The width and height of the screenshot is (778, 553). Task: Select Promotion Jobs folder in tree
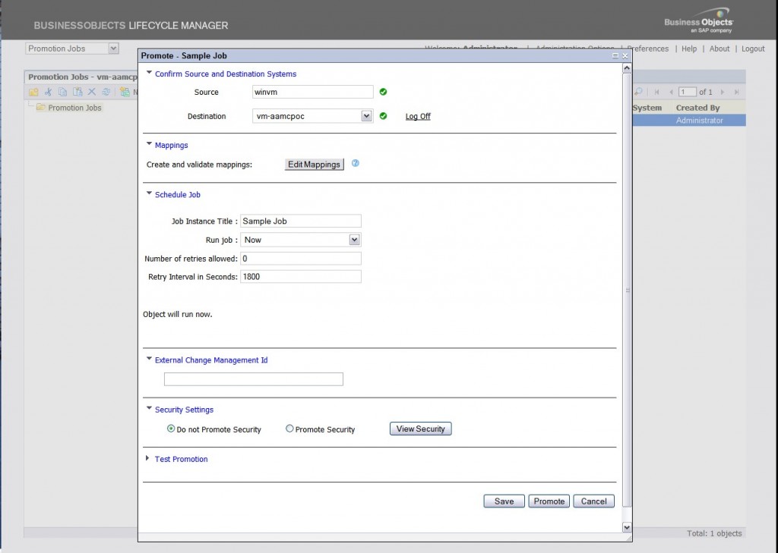coord(74,108)
